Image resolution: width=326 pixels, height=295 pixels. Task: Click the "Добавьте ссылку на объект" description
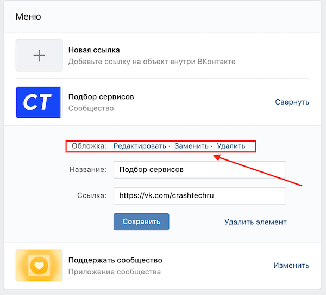(x=152, y=62)
